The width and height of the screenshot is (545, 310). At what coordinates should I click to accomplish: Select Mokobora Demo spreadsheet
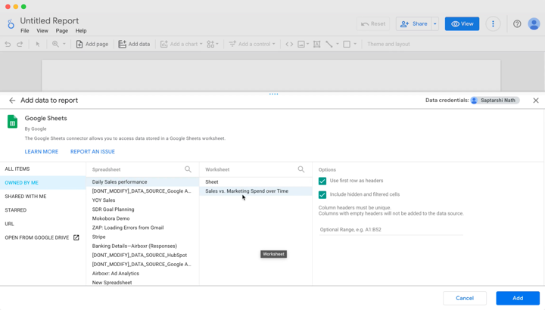[142, 219]
